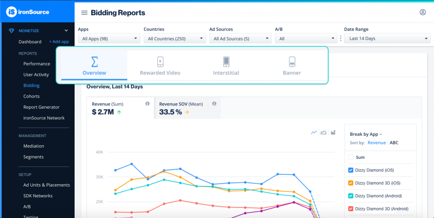Image resolution: width=434 pixels, height=218 pixels.
Task: Uncheck Dizzy Diamond 3D (Android) series
Action: click(x=351, y=209)
